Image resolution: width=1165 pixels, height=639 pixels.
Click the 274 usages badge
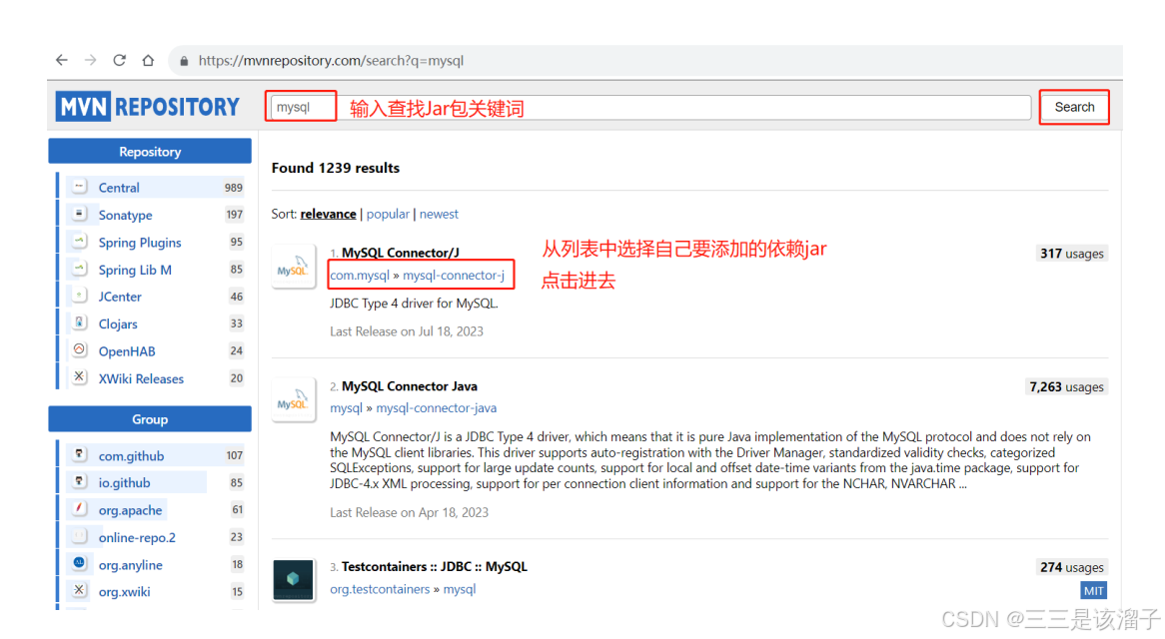coord(1071,568)
